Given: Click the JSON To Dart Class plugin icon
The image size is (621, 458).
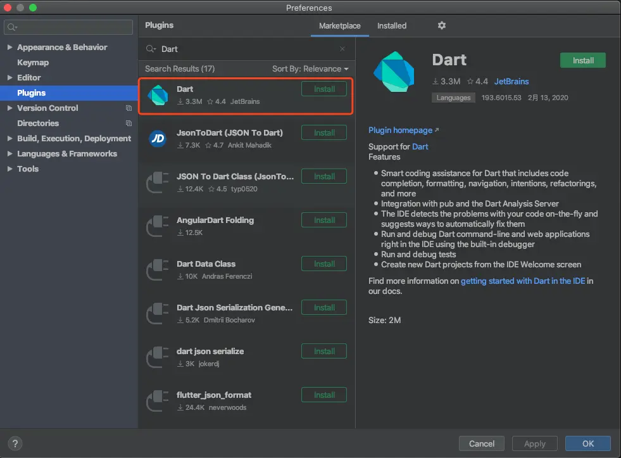Looking at the screenshot, I should tap(158, 182).
